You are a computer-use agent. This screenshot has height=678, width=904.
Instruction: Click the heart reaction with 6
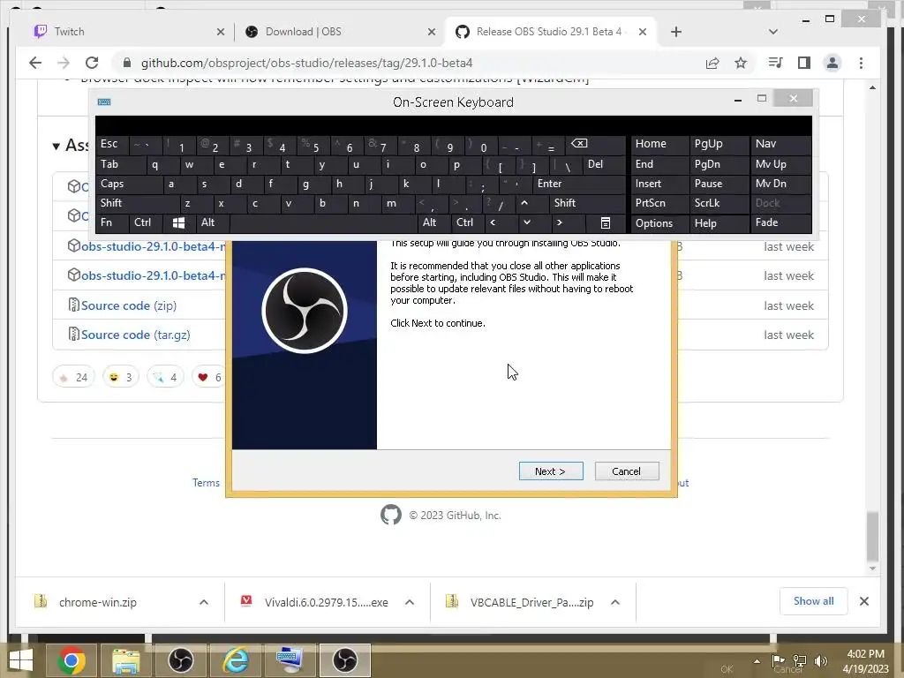210,378
